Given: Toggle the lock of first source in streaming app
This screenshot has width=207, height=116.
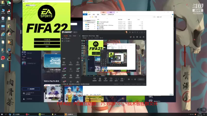Looking at the screenshot, I should [64, 39].
